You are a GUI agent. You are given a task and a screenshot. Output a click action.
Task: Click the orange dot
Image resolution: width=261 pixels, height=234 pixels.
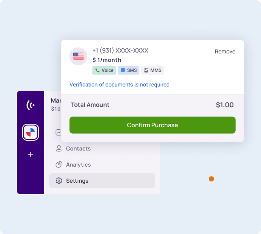click(x=211, y=179)
